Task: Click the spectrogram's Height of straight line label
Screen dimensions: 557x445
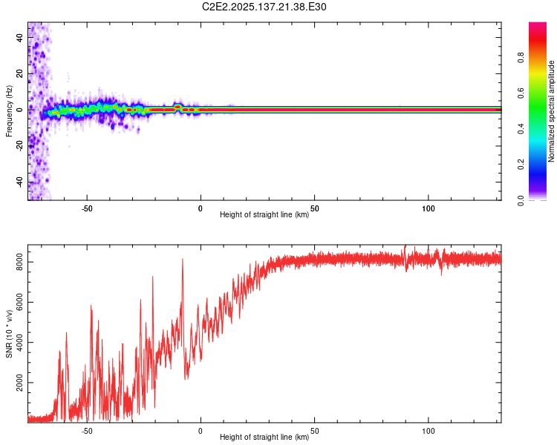Action: click(x=264, y=214)
